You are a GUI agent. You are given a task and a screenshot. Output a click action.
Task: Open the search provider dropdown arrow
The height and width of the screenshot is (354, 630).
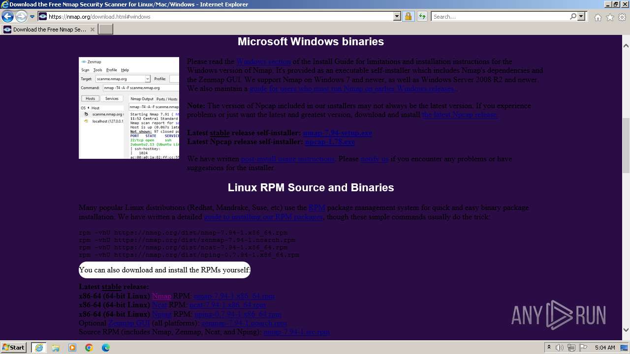[582, 16]
